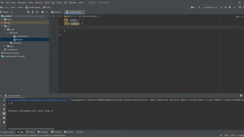Image resolution: width=244 pixels, height=137 pixels.
Task: Open the Terminal tool window
Action: (x=56, y=132)
